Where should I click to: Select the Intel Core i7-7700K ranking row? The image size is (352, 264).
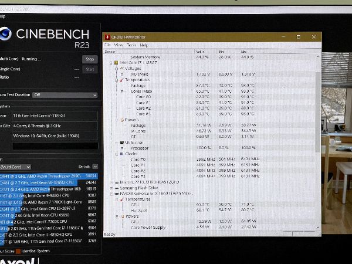(49, 222)
